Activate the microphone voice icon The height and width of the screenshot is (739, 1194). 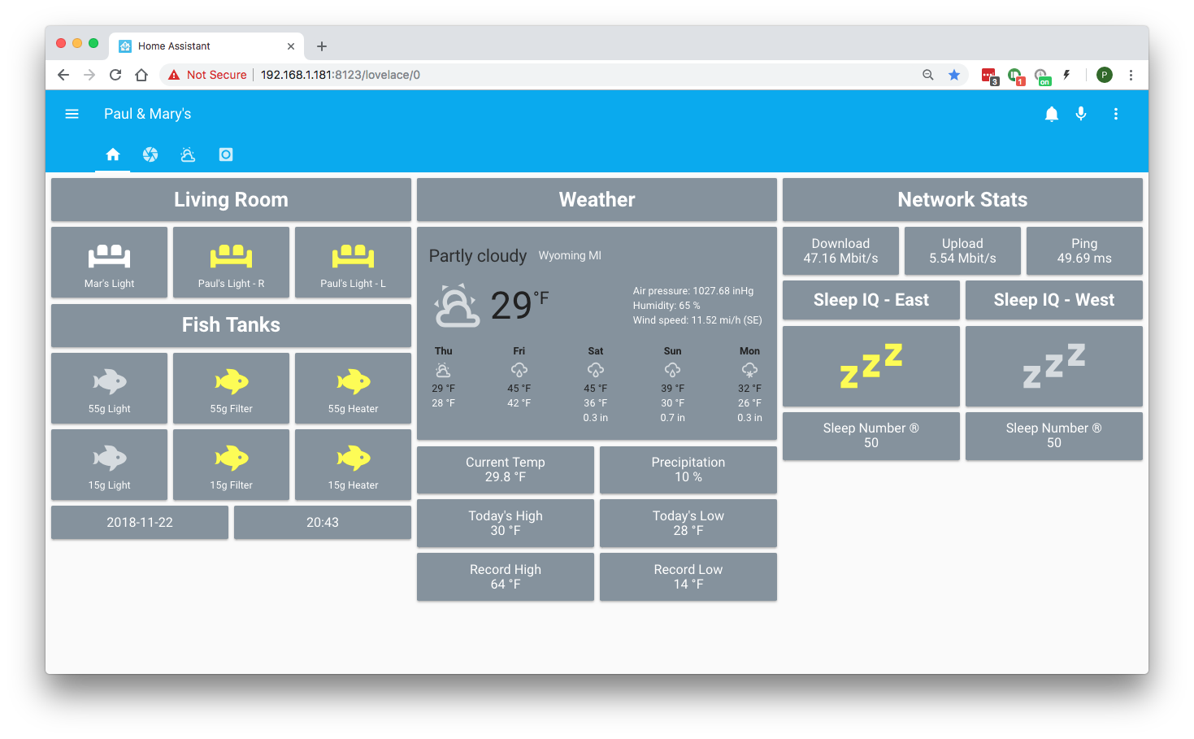pos(1081,114)
